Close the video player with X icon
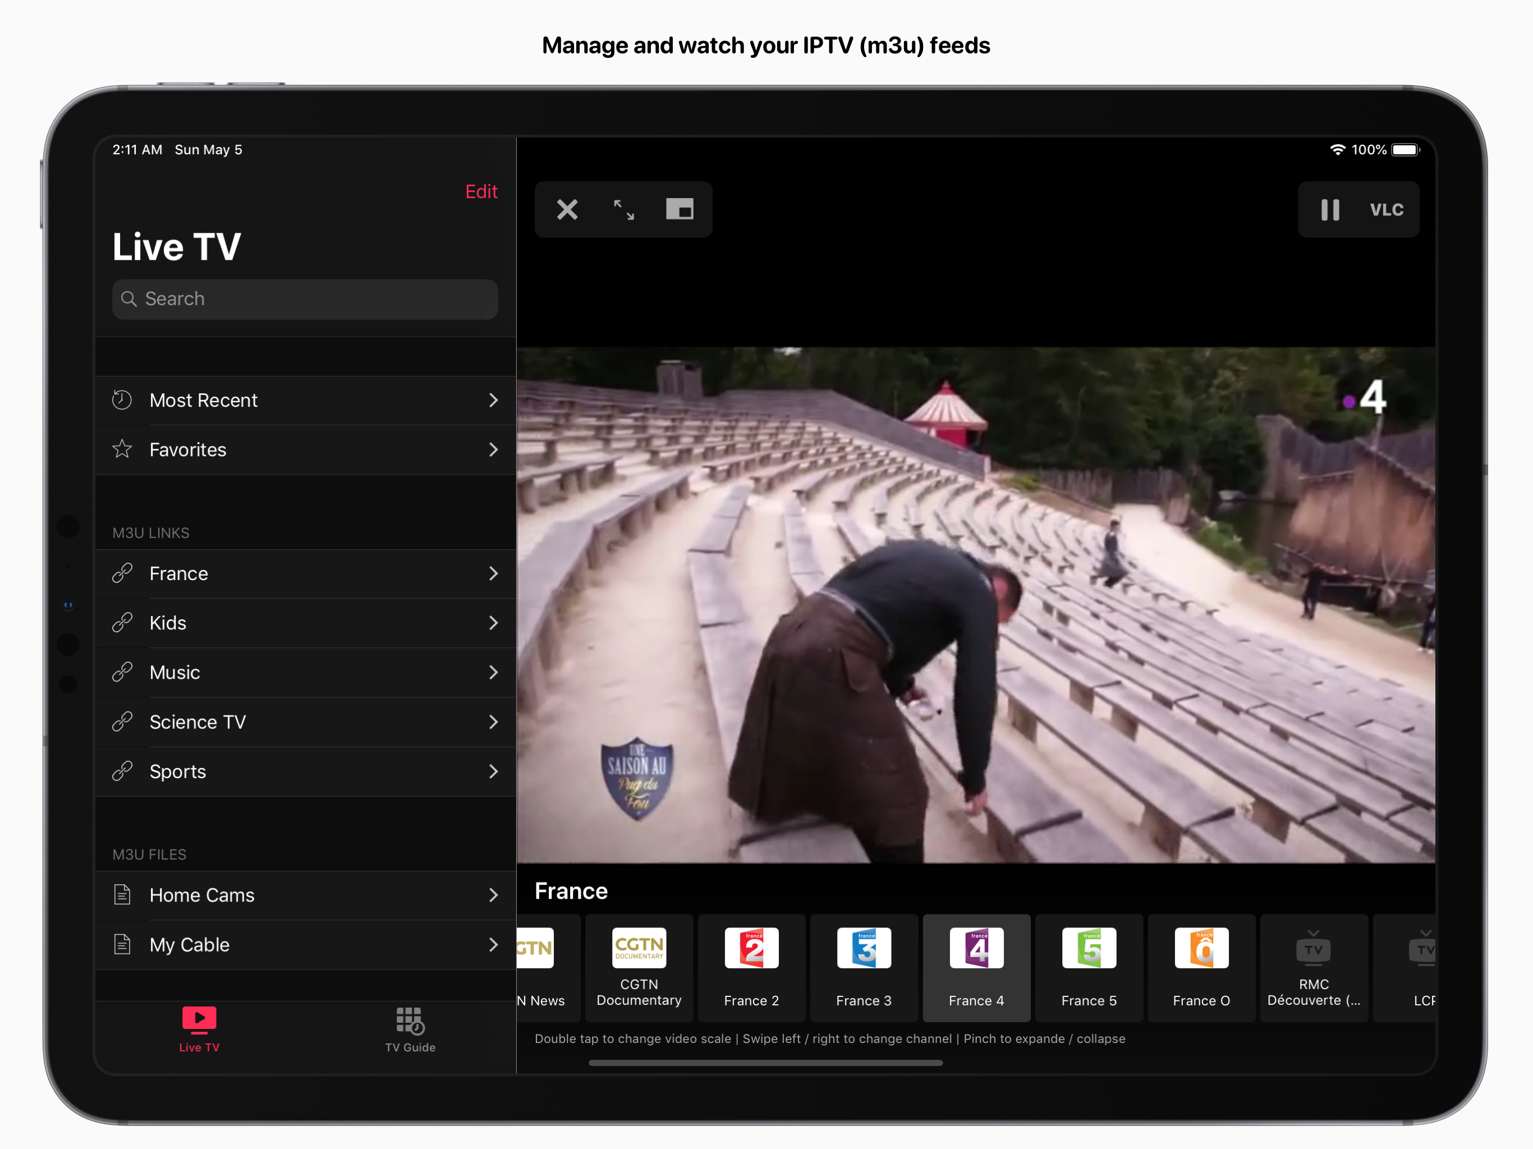This screenshot has height=1149, width=1533. click(567, 209)
